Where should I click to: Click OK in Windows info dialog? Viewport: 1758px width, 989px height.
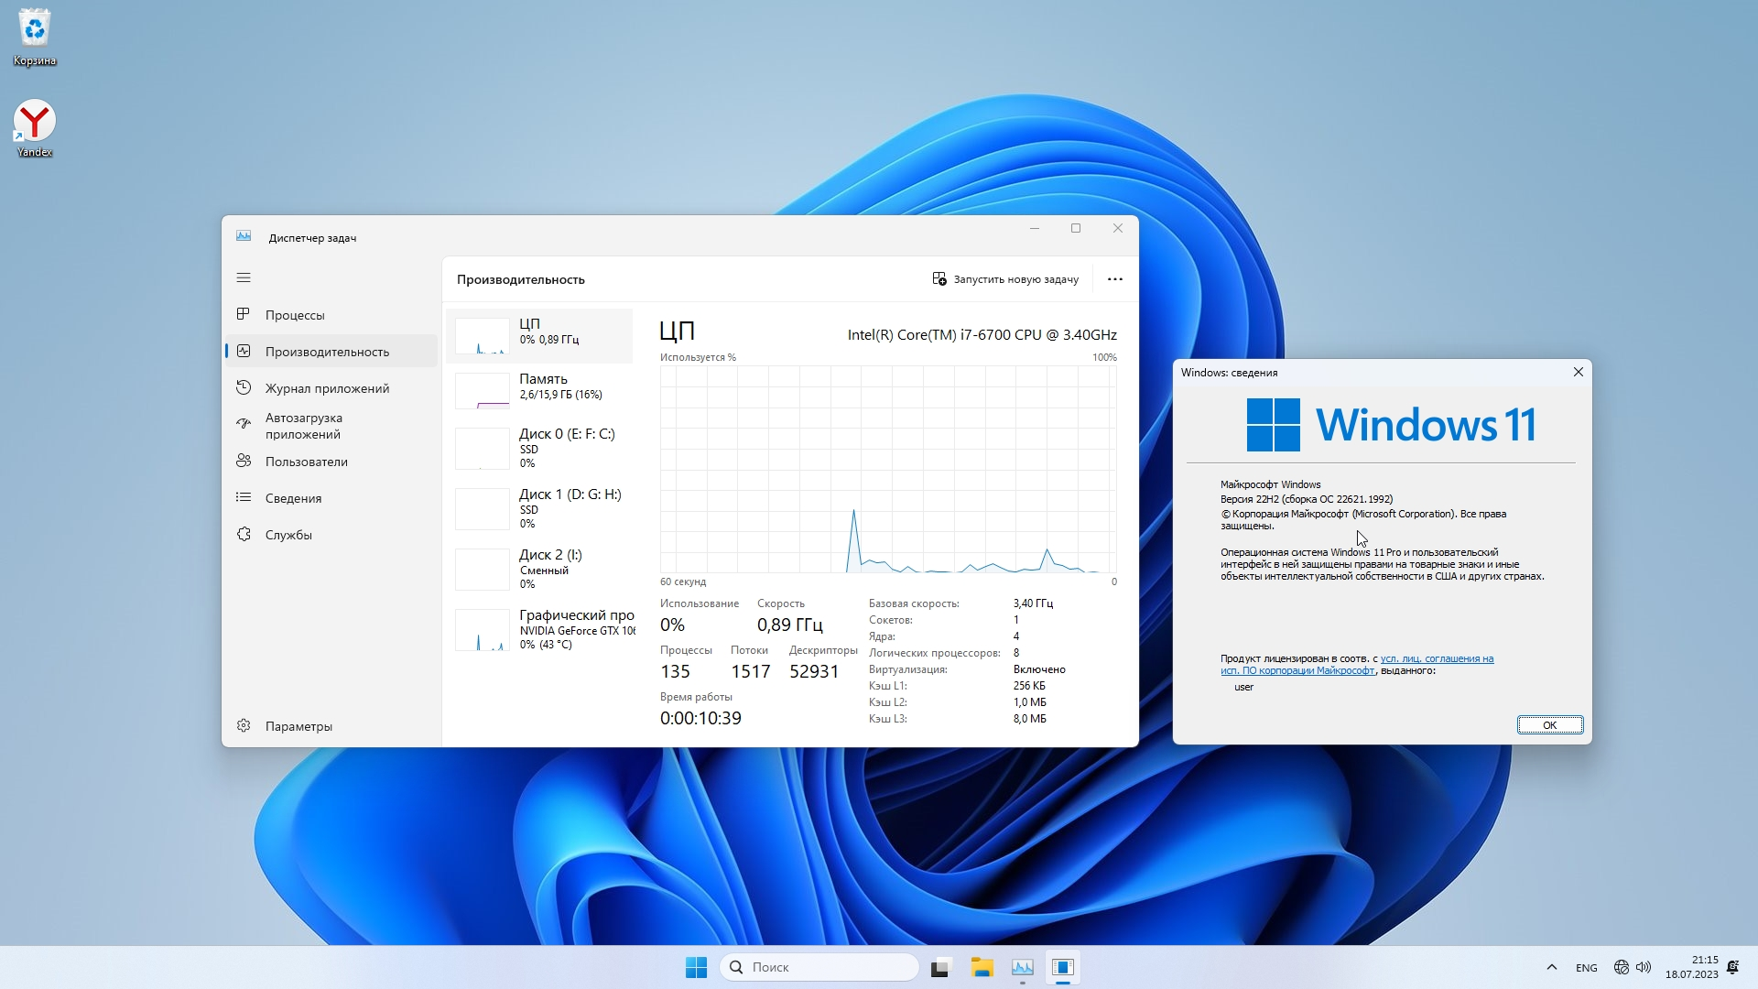pos(1549,724)
